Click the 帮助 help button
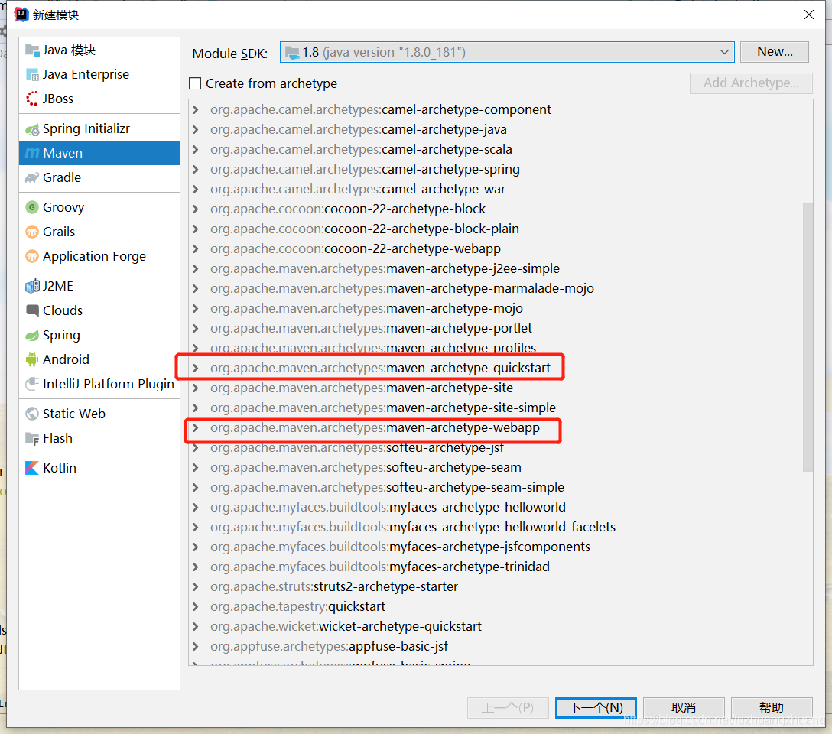The image size is (832, 734). [x=772, y=707]
